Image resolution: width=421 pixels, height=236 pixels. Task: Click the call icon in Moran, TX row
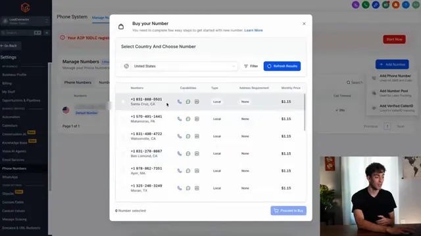coord(180,188)
